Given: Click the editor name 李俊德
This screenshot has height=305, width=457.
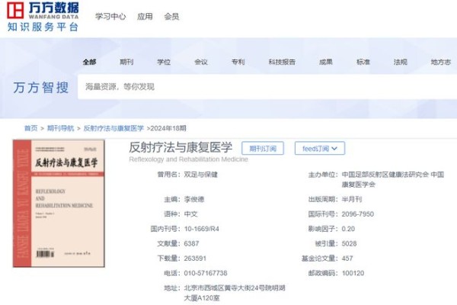Looking at the screenshot, I should click(x=194, y=199).
